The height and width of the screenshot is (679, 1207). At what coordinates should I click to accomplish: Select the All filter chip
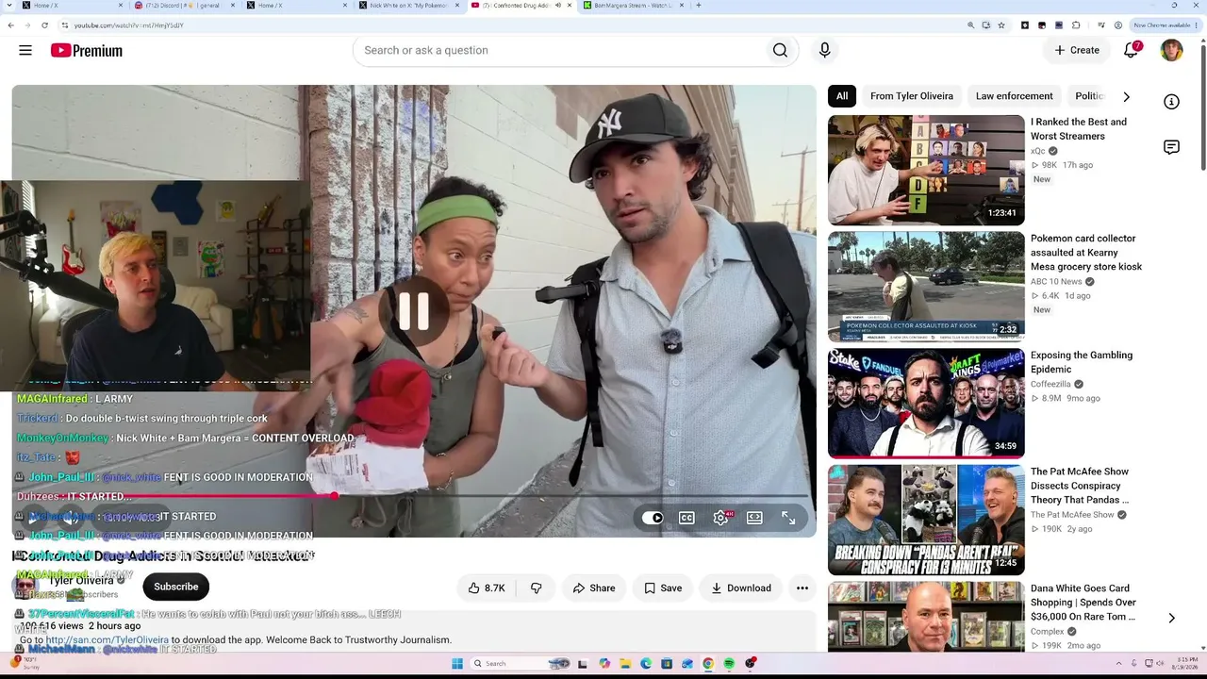842,96
